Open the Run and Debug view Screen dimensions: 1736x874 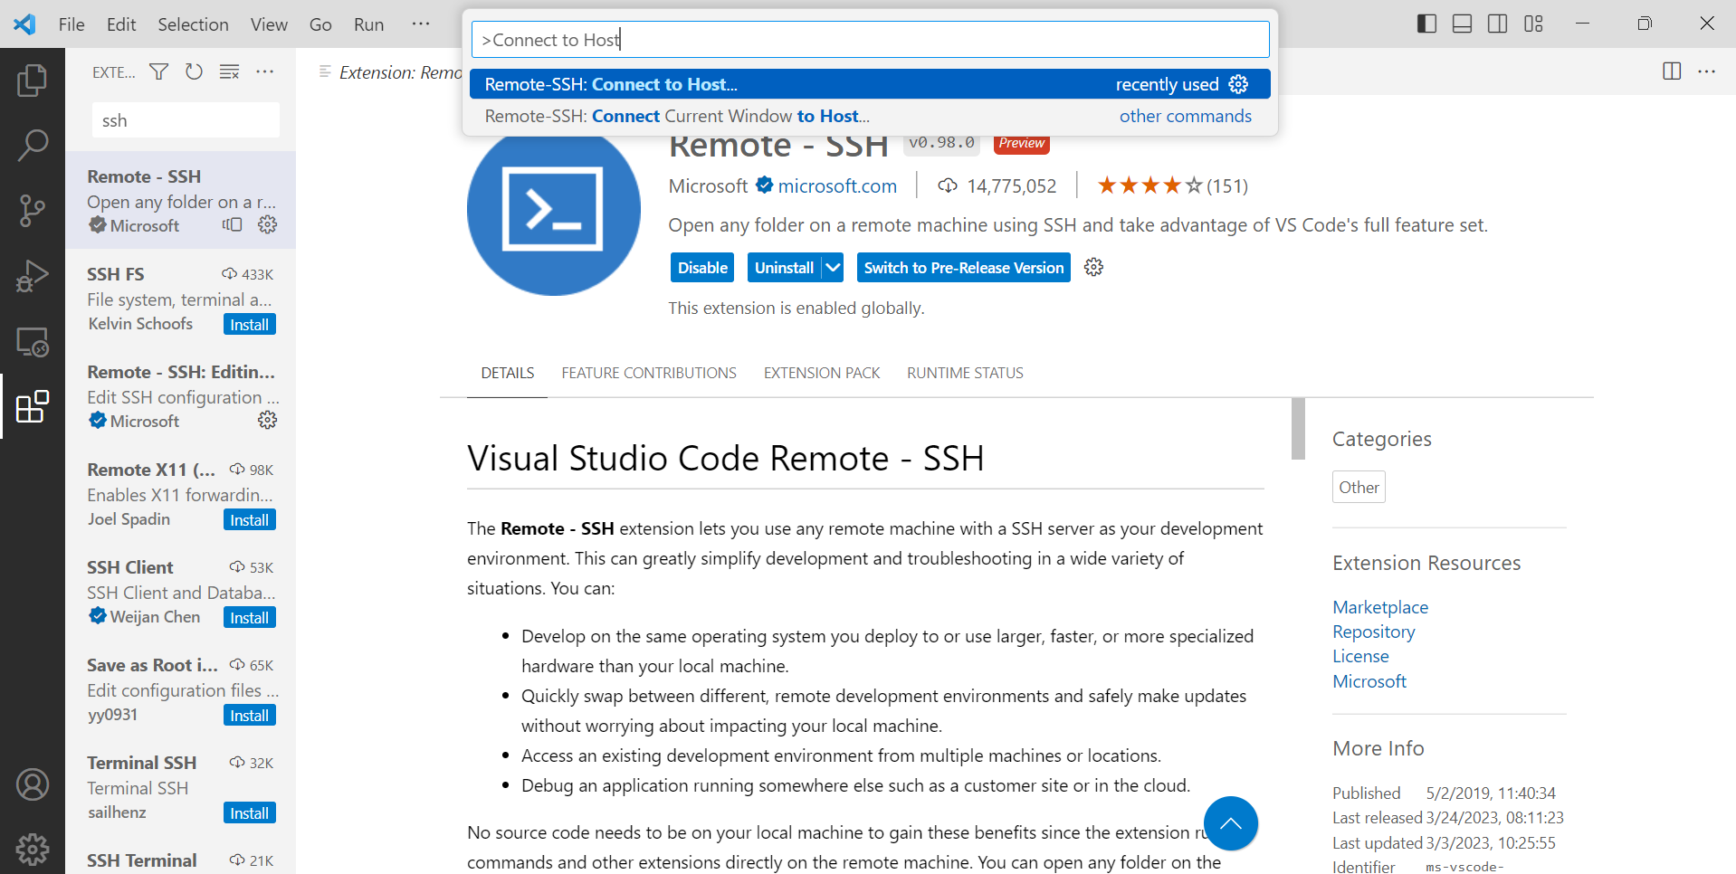[33, 276]
